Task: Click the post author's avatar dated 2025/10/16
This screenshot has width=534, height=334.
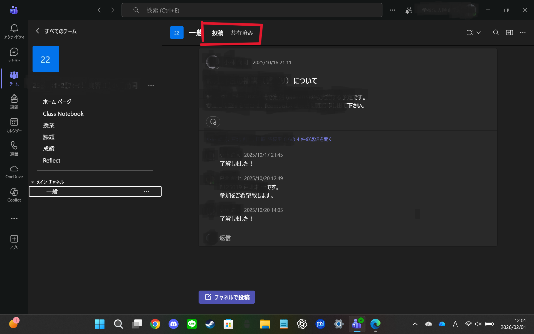Action: (x=212, y=62)
